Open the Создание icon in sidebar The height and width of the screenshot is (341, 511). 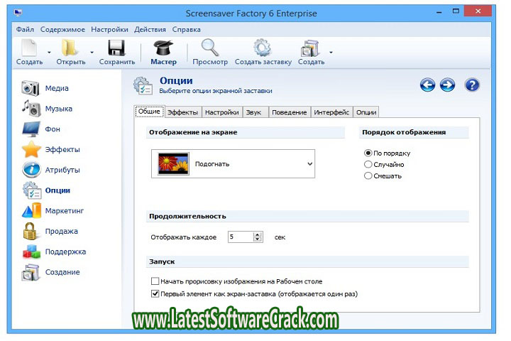(x=31, y=272)
